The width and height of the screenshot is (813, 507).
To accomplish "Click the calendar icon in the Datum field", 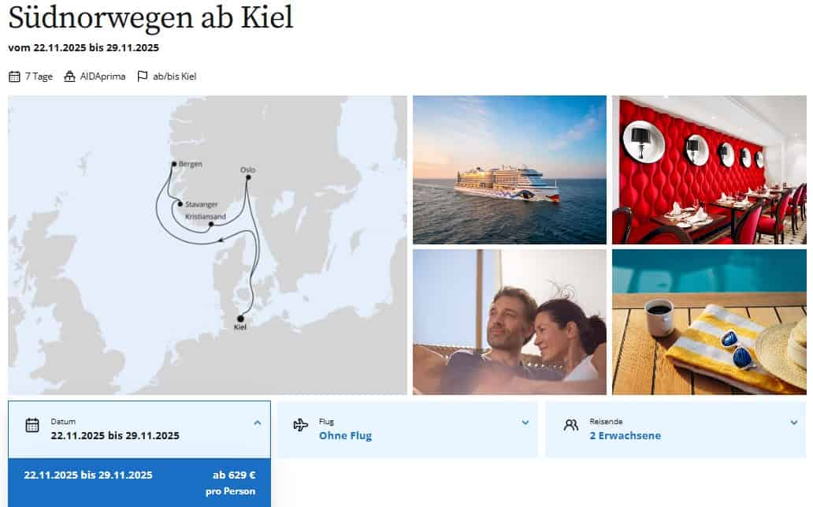I will (32, 425).
